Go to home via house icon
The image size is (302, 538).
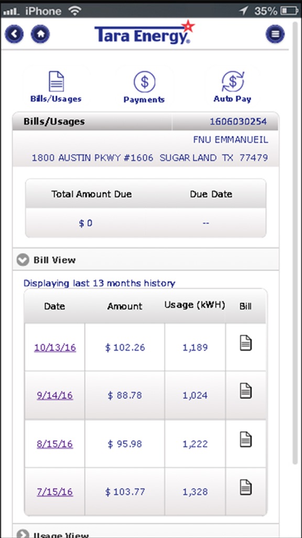point(40,34)
